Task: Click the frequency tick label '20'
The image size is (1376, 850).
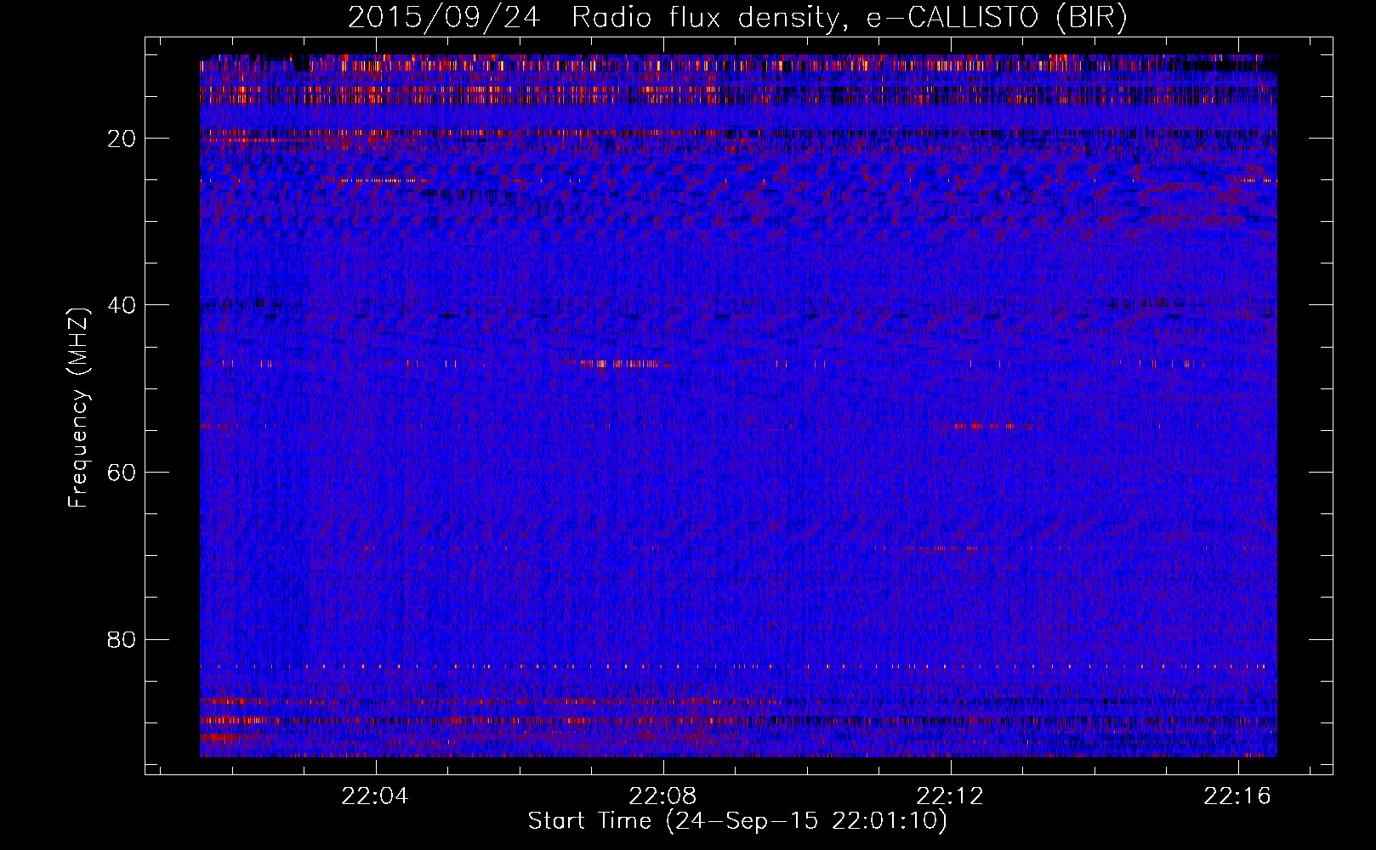Action: coord(122,139)
